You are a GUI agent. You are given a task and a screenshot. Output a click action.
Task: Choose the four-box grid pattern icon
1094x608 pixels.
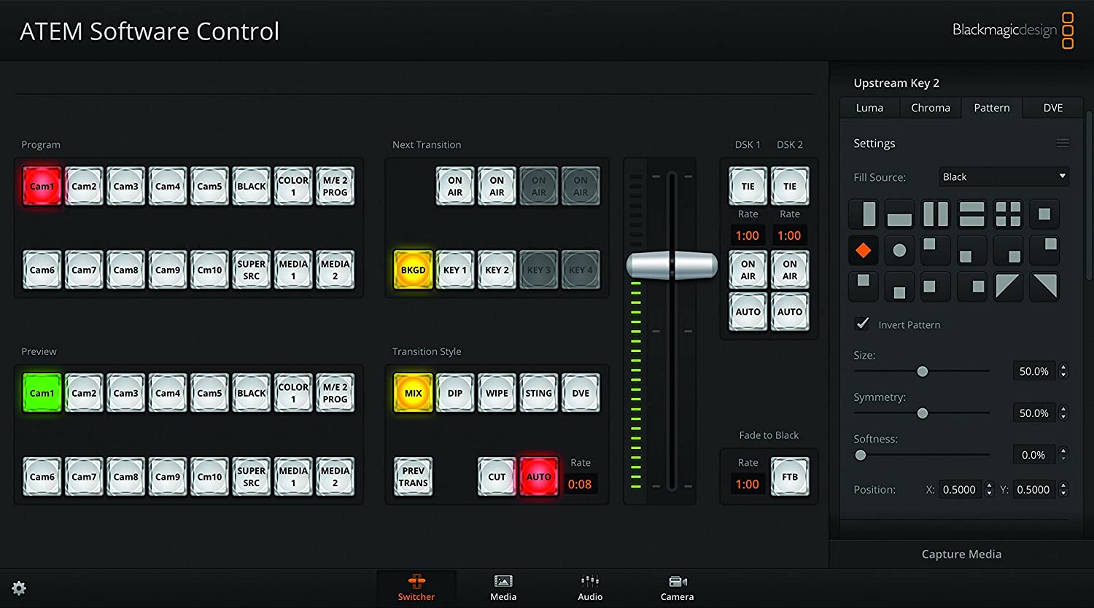(1008, 214)
